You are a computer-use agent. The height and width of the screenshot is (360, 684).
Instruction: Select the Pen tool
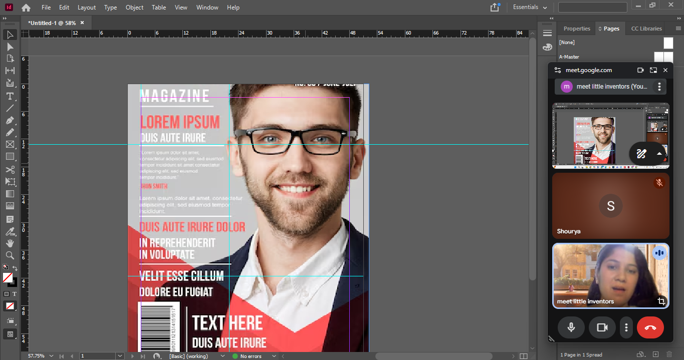[10, 121]
